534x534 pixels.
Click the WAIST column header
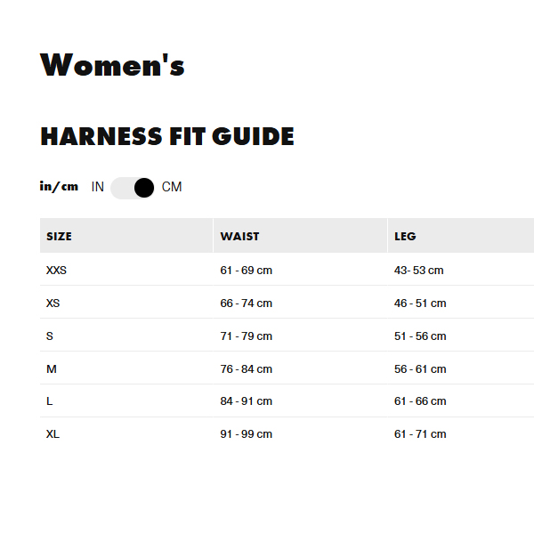(x=239, y=237)
